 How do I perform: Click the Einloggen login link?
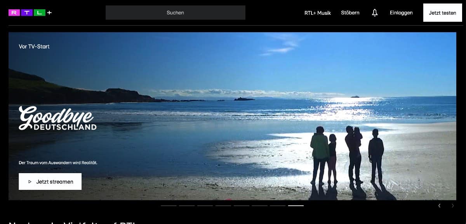point(401,13)
